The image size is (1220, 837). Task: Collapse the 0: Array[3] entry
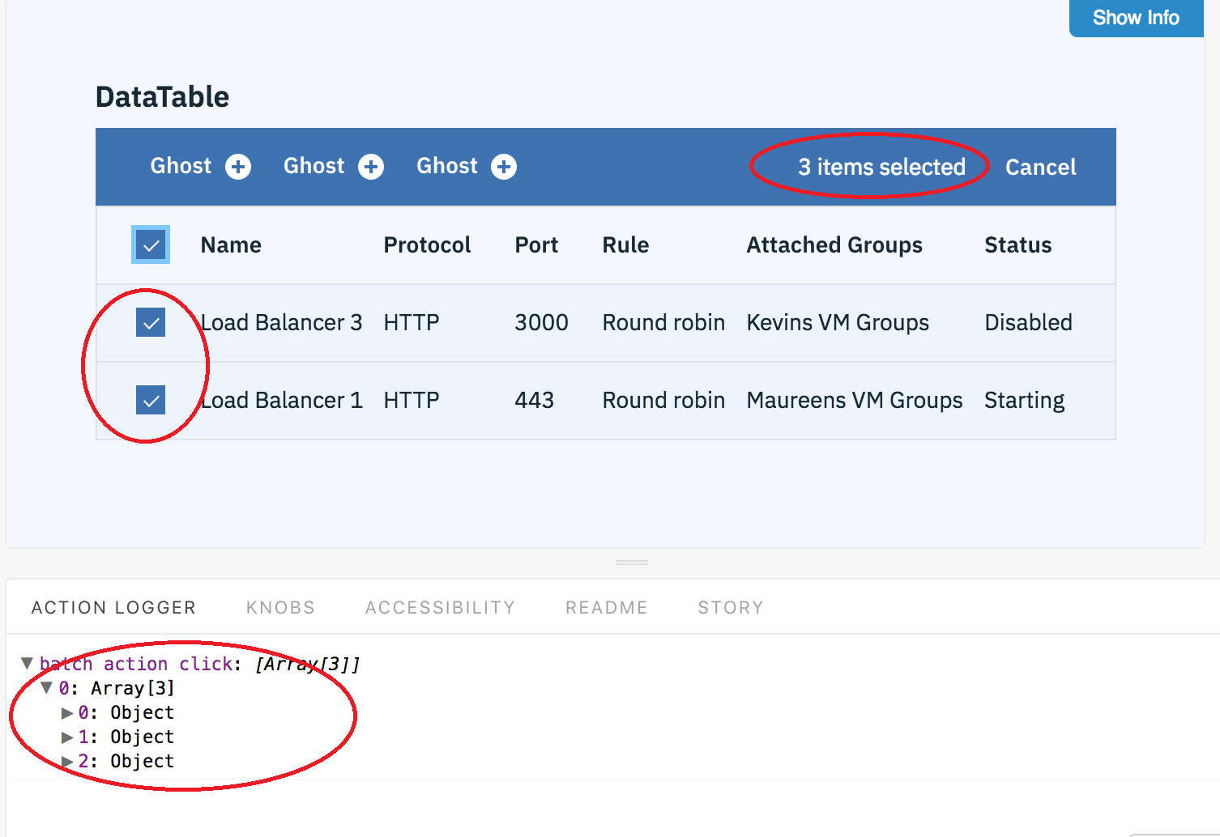point(47,687)
